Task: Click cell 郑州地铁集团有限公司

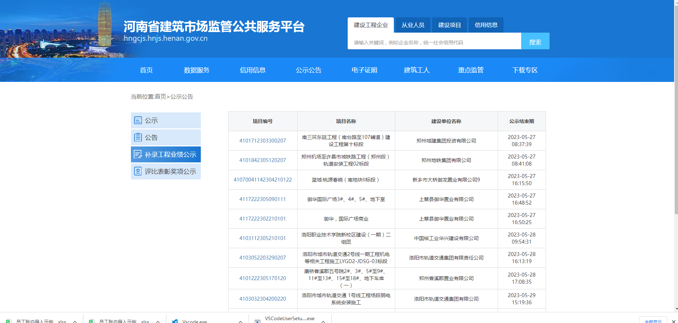Action: 446,160
